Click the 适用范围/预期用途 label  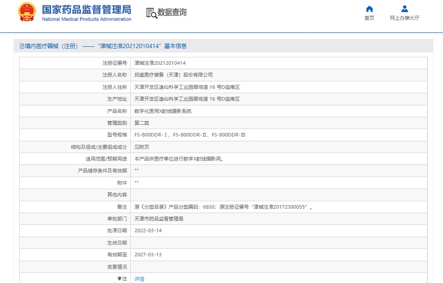[106, 159]
